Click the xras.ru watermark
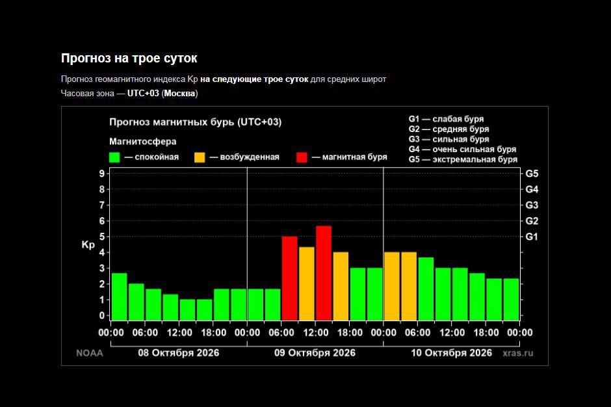The height and width of the screenshot is (407, 611). click(x=518, y=353)
